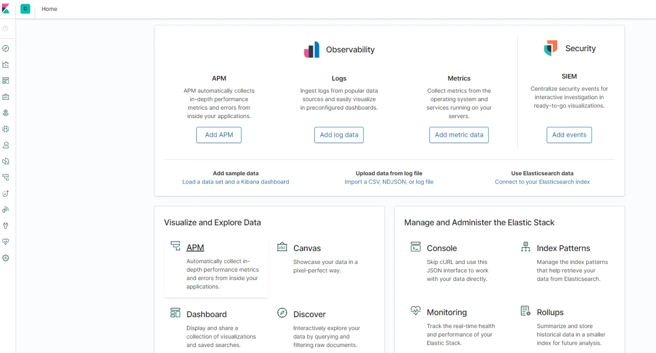Click the Add APM button
Image resolution: width=656 pixels, height=353 pixels.
coord(219,135)
